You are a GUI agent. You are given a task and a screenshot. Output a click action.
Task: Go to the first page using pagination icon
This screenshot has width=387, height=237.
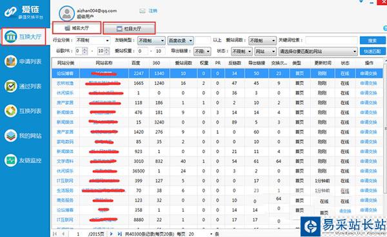pyautogui.click(x=55, y=234)
